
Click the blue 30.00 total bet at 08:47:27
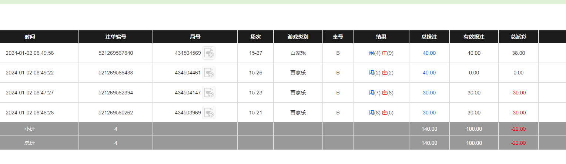point(429,93)
